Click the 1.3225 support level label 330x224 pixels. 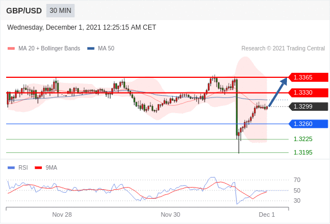pos(303,139)
